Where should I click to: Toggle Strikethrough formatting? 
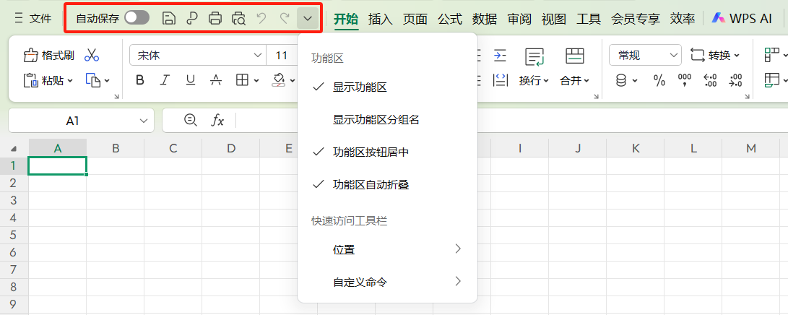pos(216,80)
